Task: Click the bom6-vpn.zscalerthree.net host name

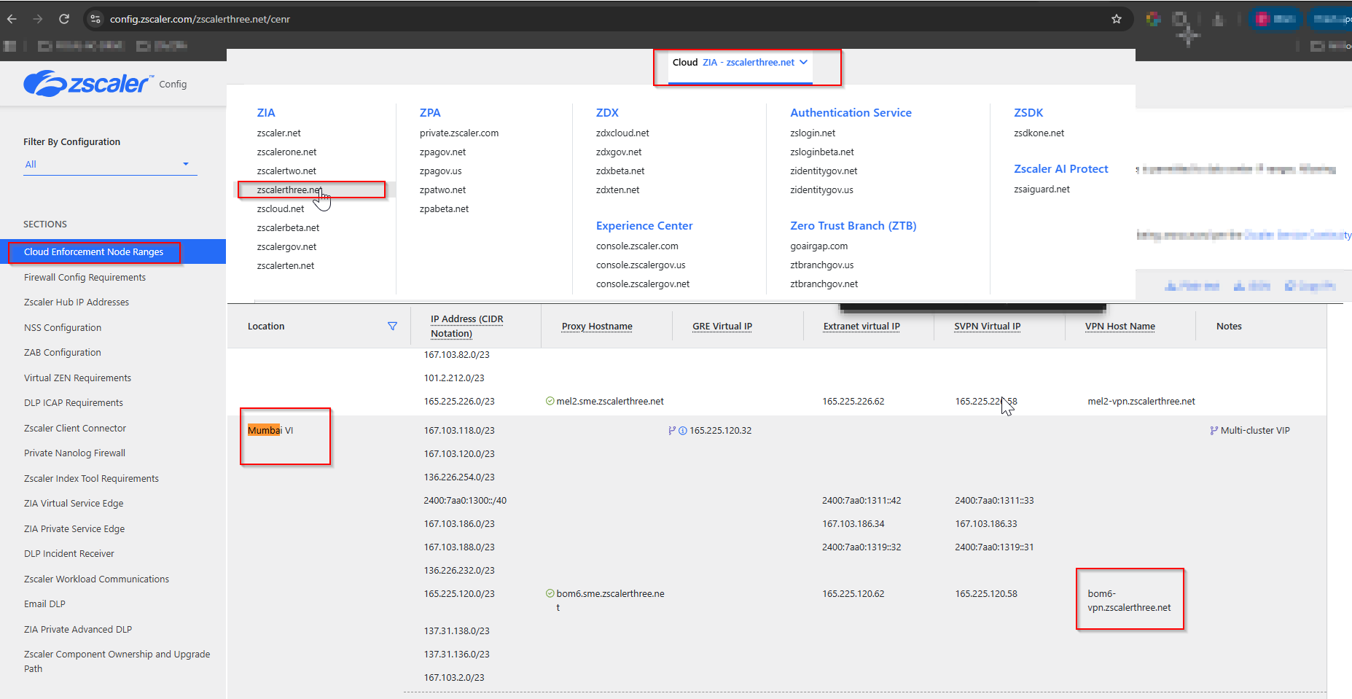Action: [1129, 601]
